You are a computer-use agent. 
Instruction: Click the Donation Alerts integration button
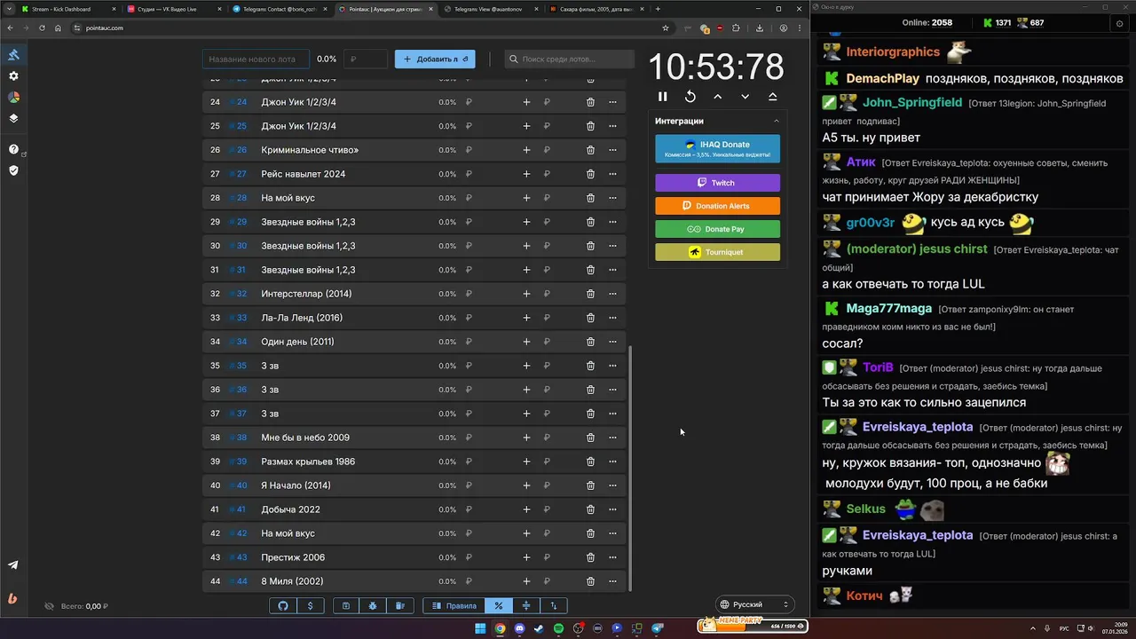pyautogui.click(x=717, y=206)
